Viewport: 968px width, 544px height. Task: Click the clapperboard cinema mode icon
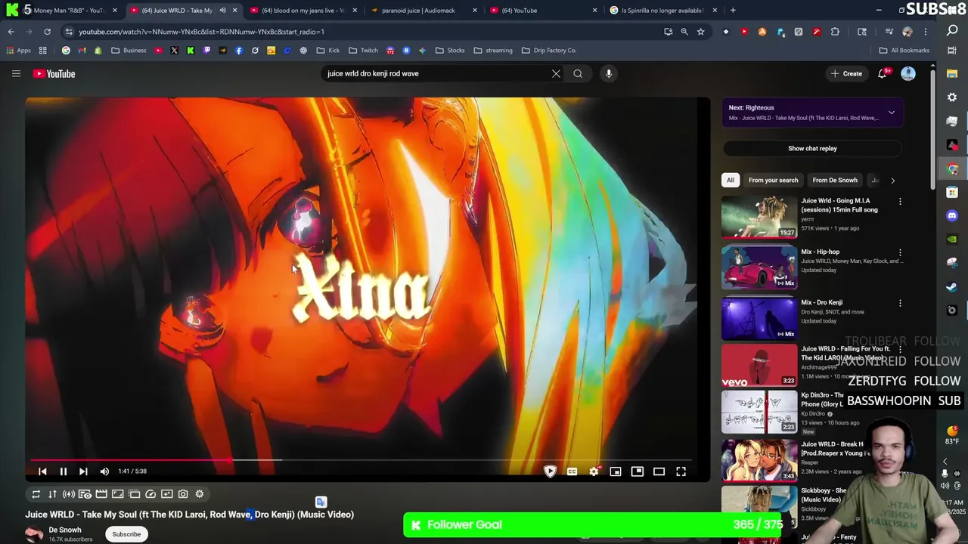coord(101,494)
